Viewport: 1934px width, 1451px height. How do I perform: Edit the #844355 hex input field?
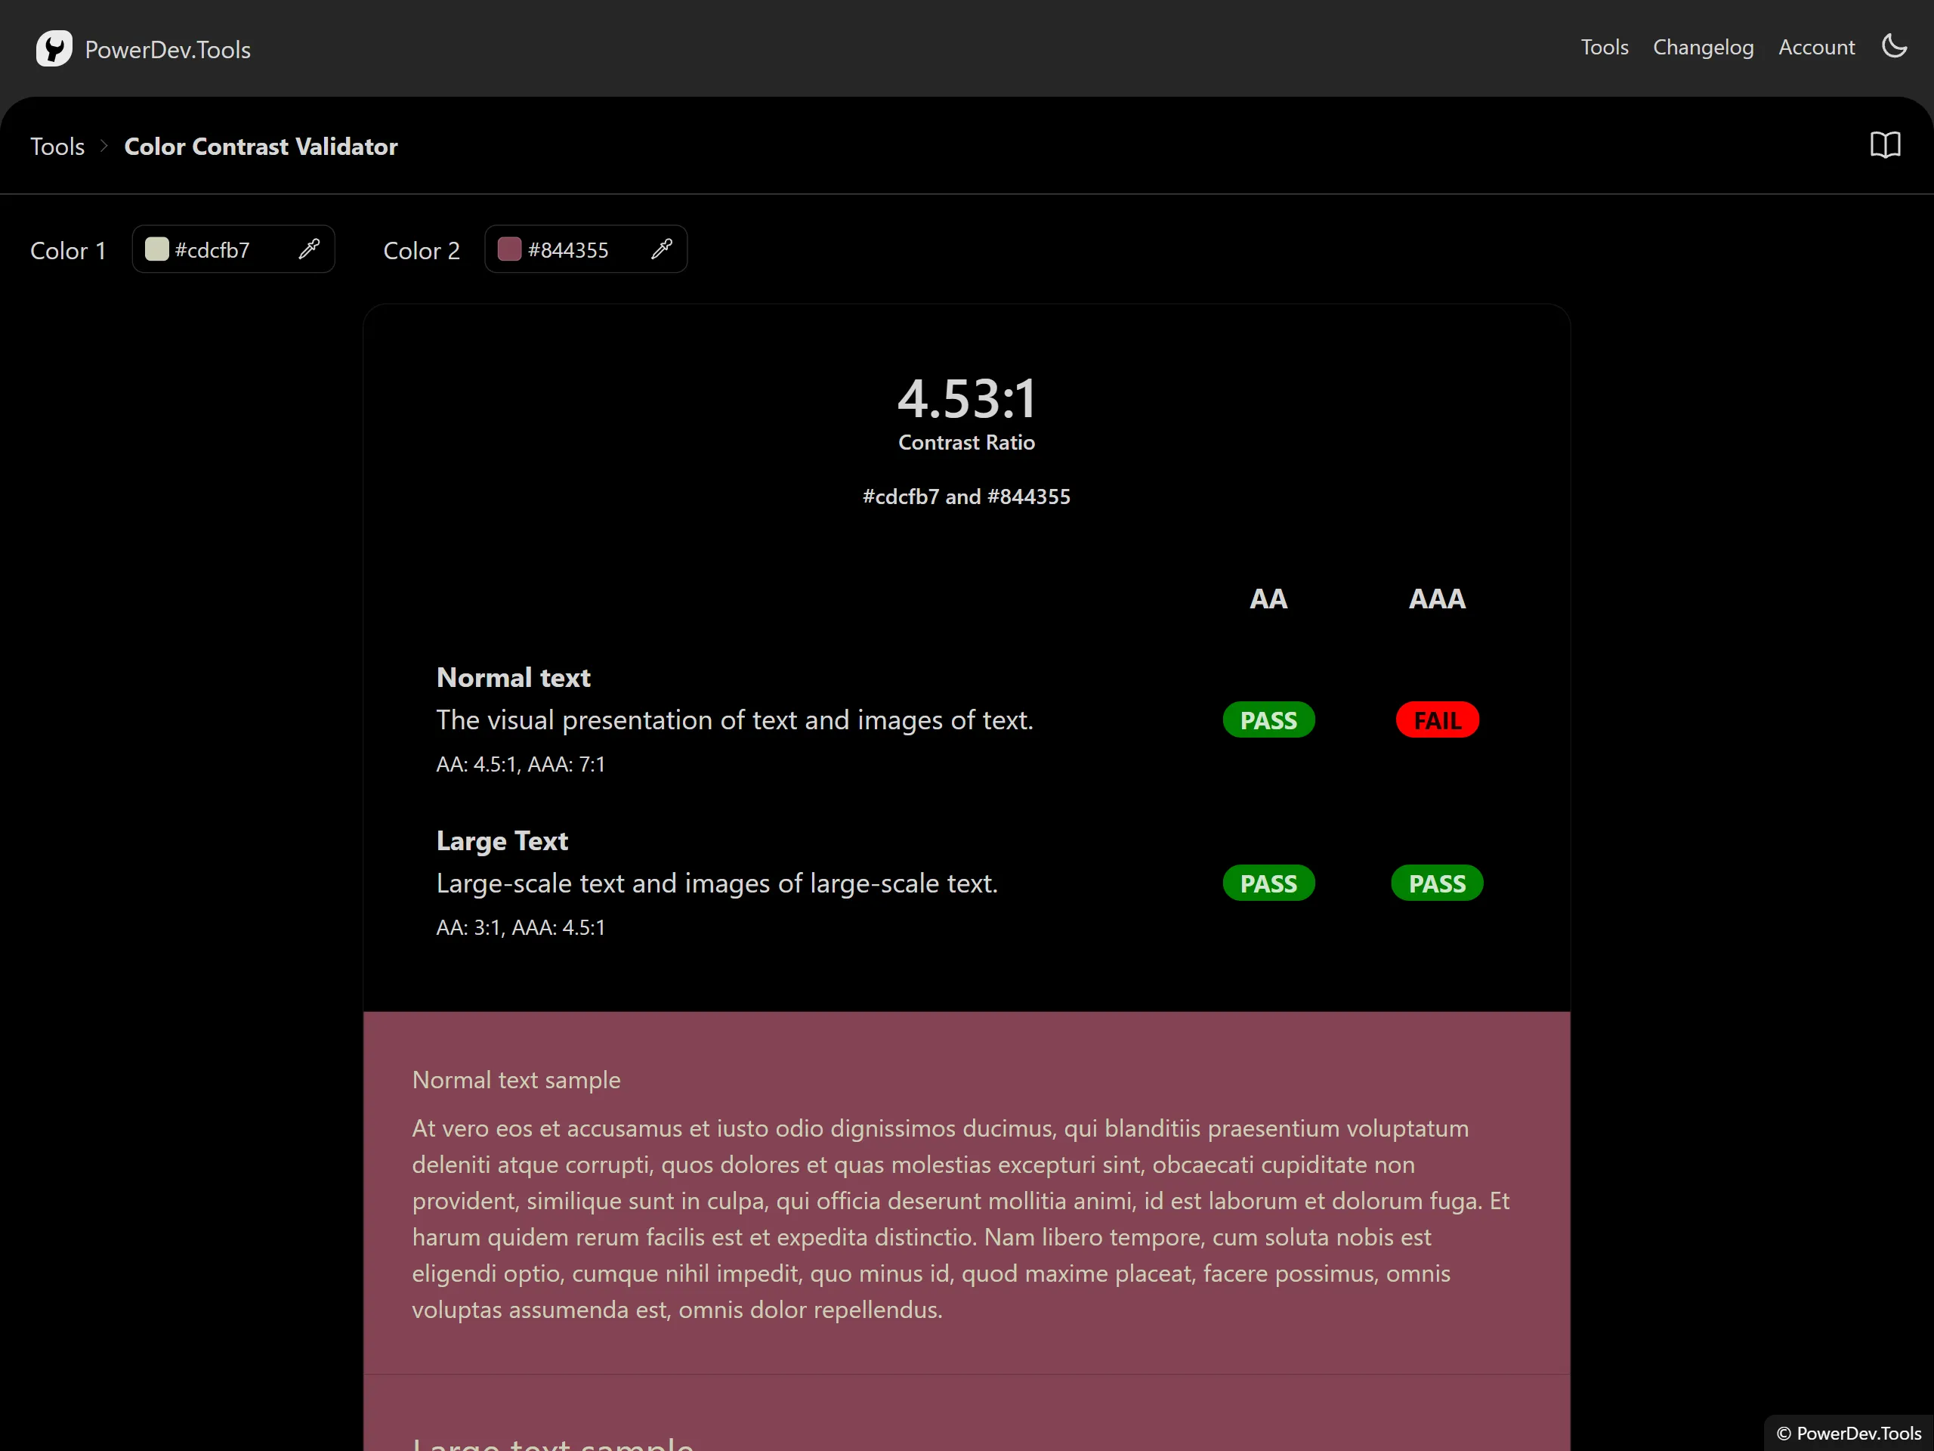coord(584,250)
